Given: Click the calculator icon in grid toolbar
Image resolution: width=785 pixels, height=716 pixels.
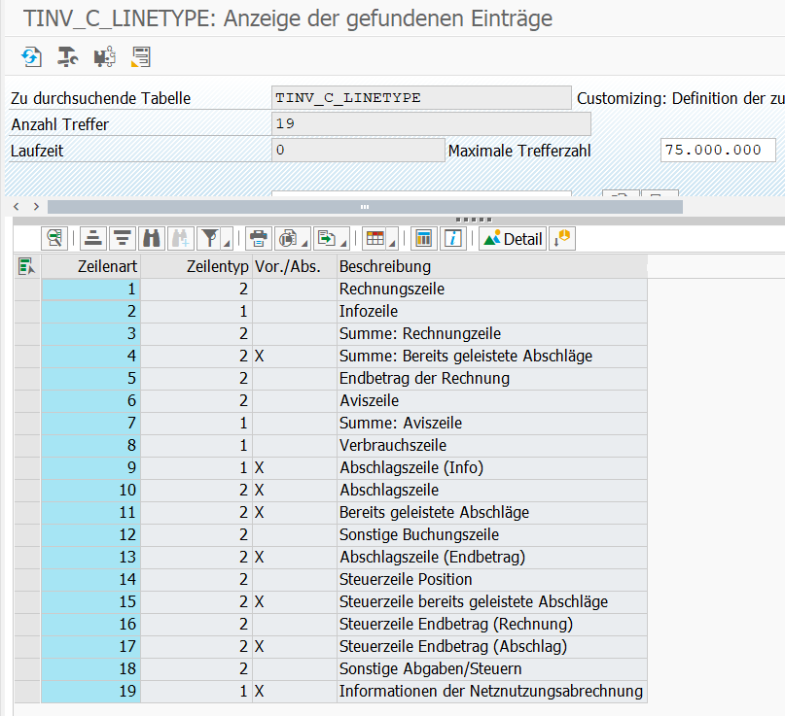Looking at the screenshot, I should (423, 238).
